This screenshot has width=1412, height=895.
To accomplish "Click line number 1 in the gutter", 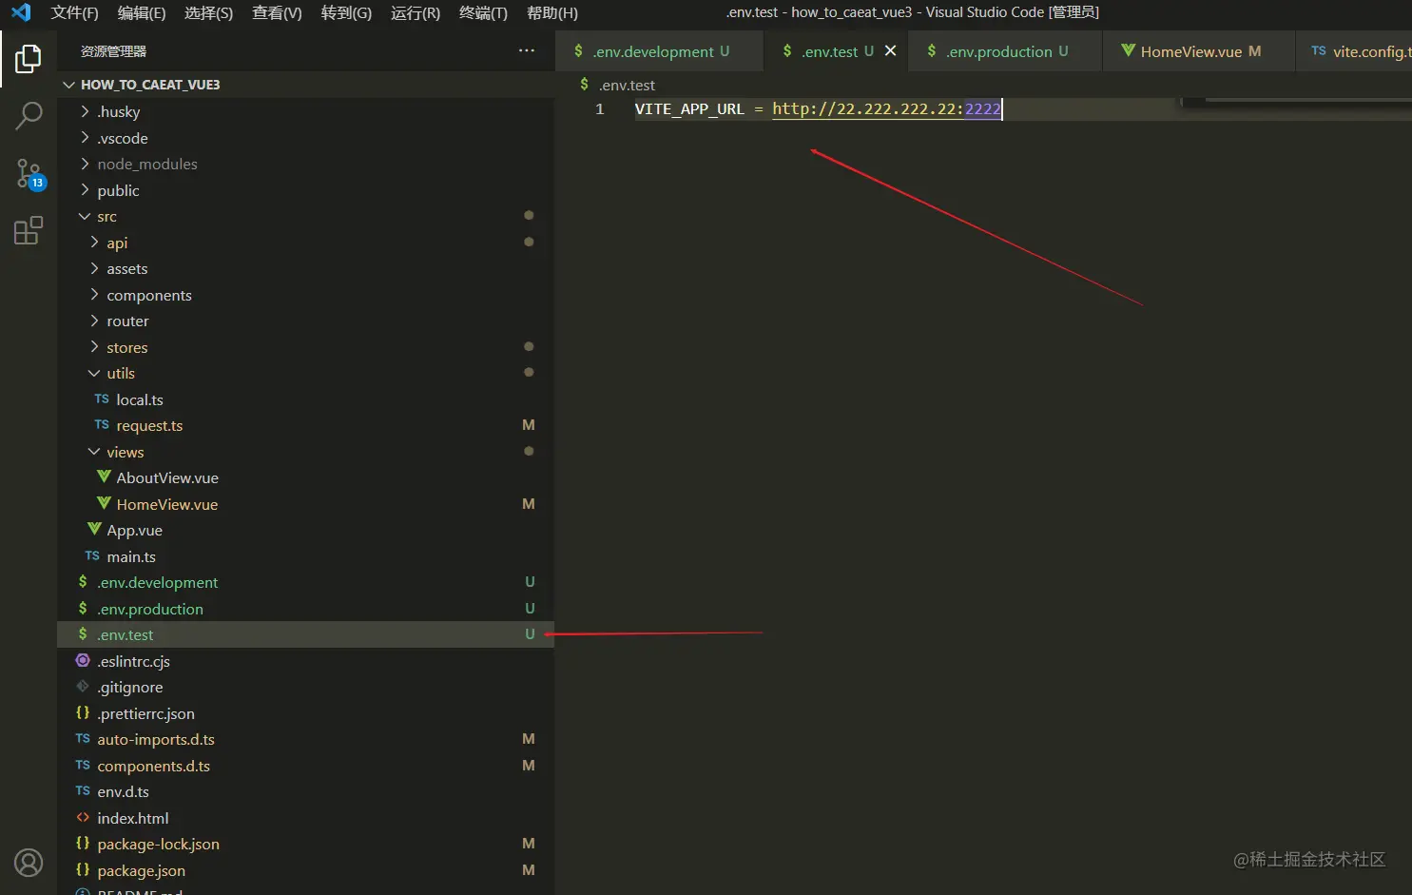I will [600, 108].
